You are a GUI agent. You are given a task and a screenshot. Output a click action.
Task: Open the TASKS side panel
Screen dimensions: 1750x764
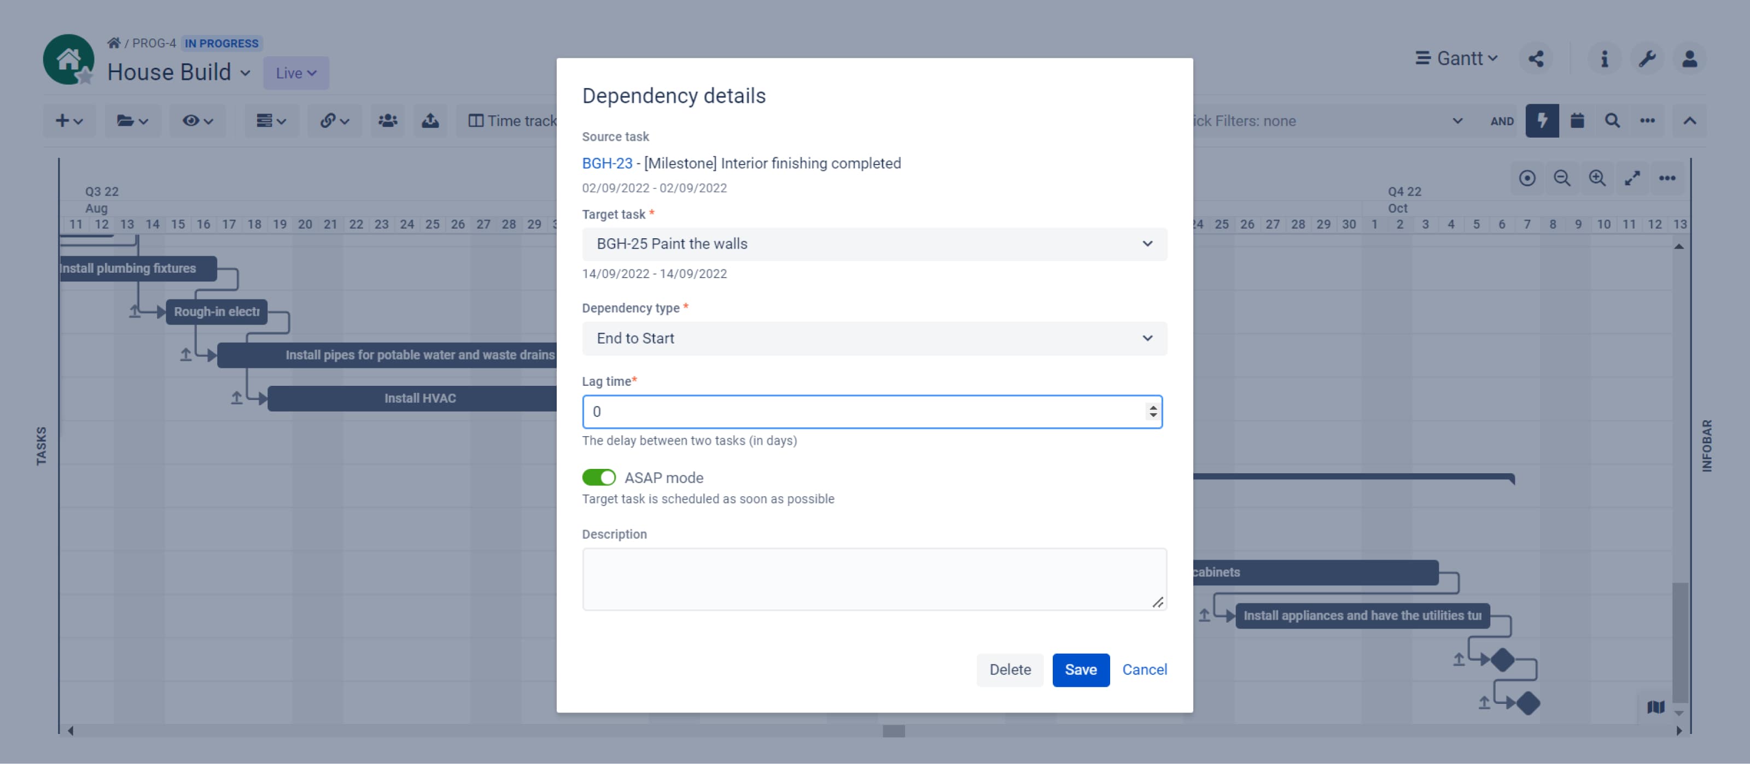coord(42,445)
